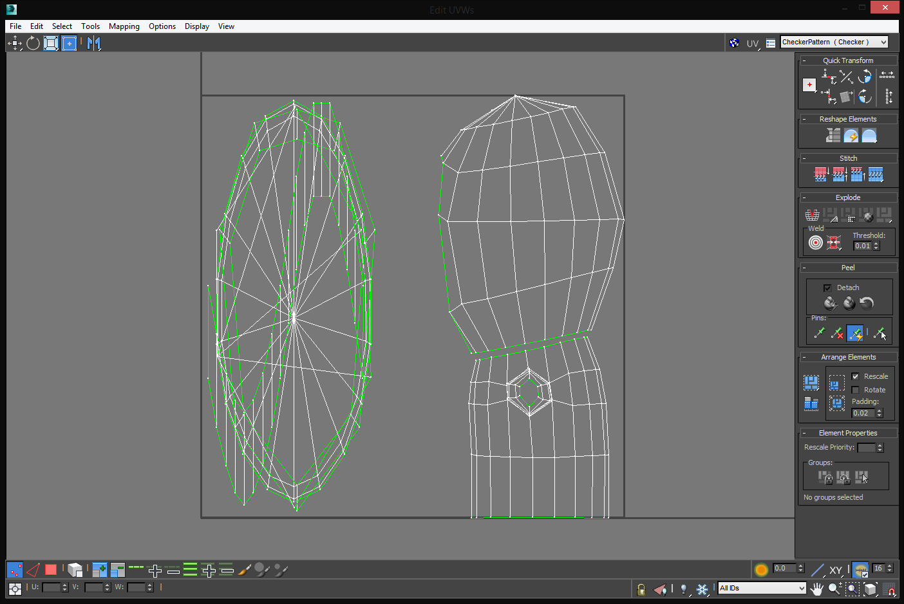Image resolution: width=904 pixels, height=604 pixels.
Task: Click the Set Pivot icon in Quick Transform
Action: click(809, 84)
